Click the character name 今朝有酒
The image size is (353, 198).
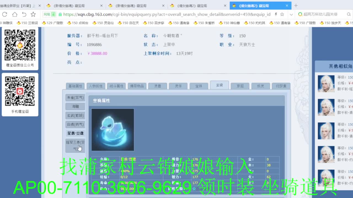pos(173,36)
